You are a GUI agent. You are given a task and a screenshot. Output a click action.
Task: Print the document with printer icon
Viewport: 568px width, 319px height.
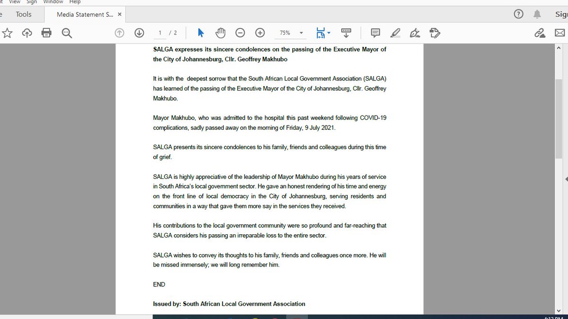46,33
